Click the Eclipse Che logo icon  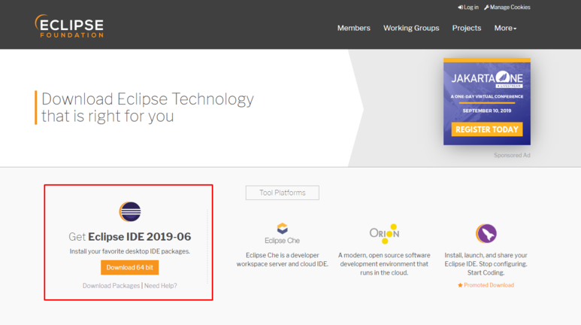283,228
